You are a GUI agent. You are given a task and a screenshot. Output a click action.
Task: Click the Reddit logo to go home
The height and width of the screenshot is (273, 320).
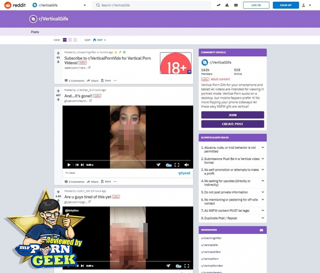(15, 5)
